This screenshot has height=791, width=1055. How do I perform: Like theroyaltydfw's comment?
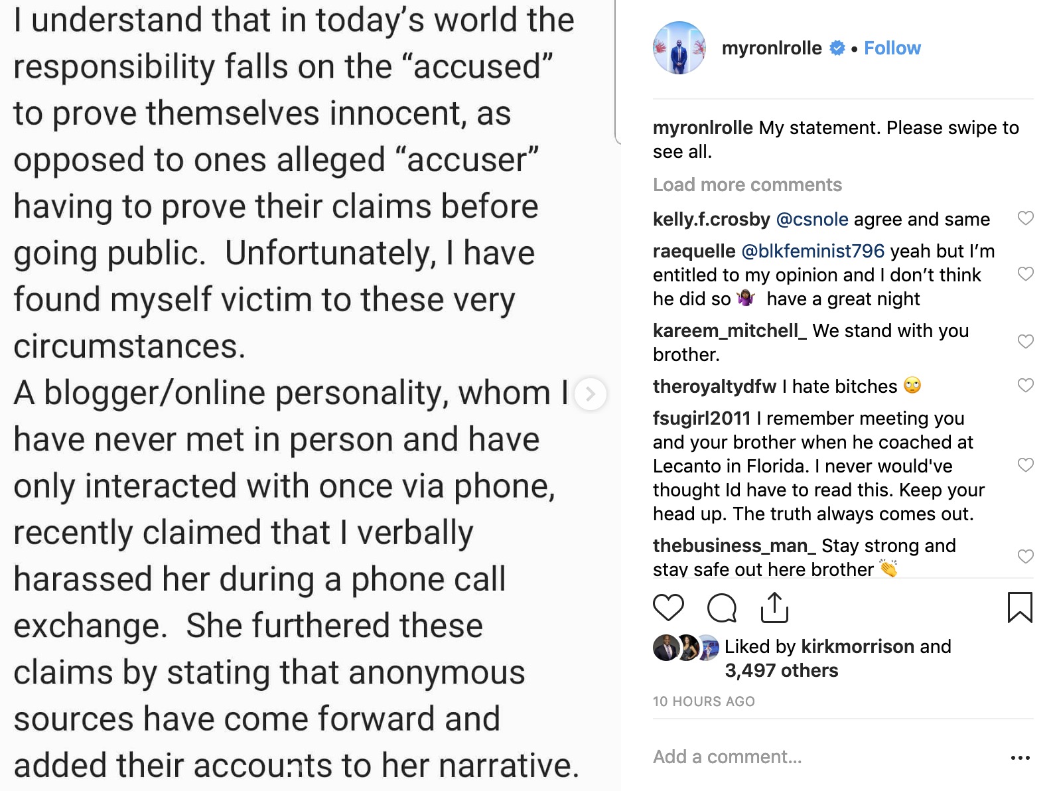click(x=1025, y=386)
